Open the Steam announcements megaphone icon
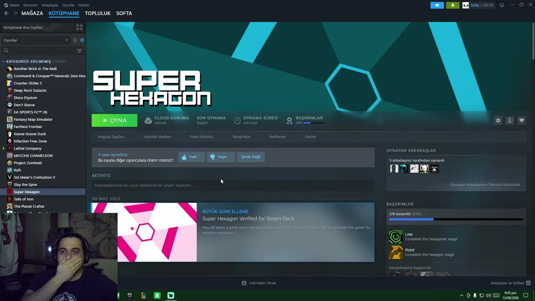 tap(437, 5)
